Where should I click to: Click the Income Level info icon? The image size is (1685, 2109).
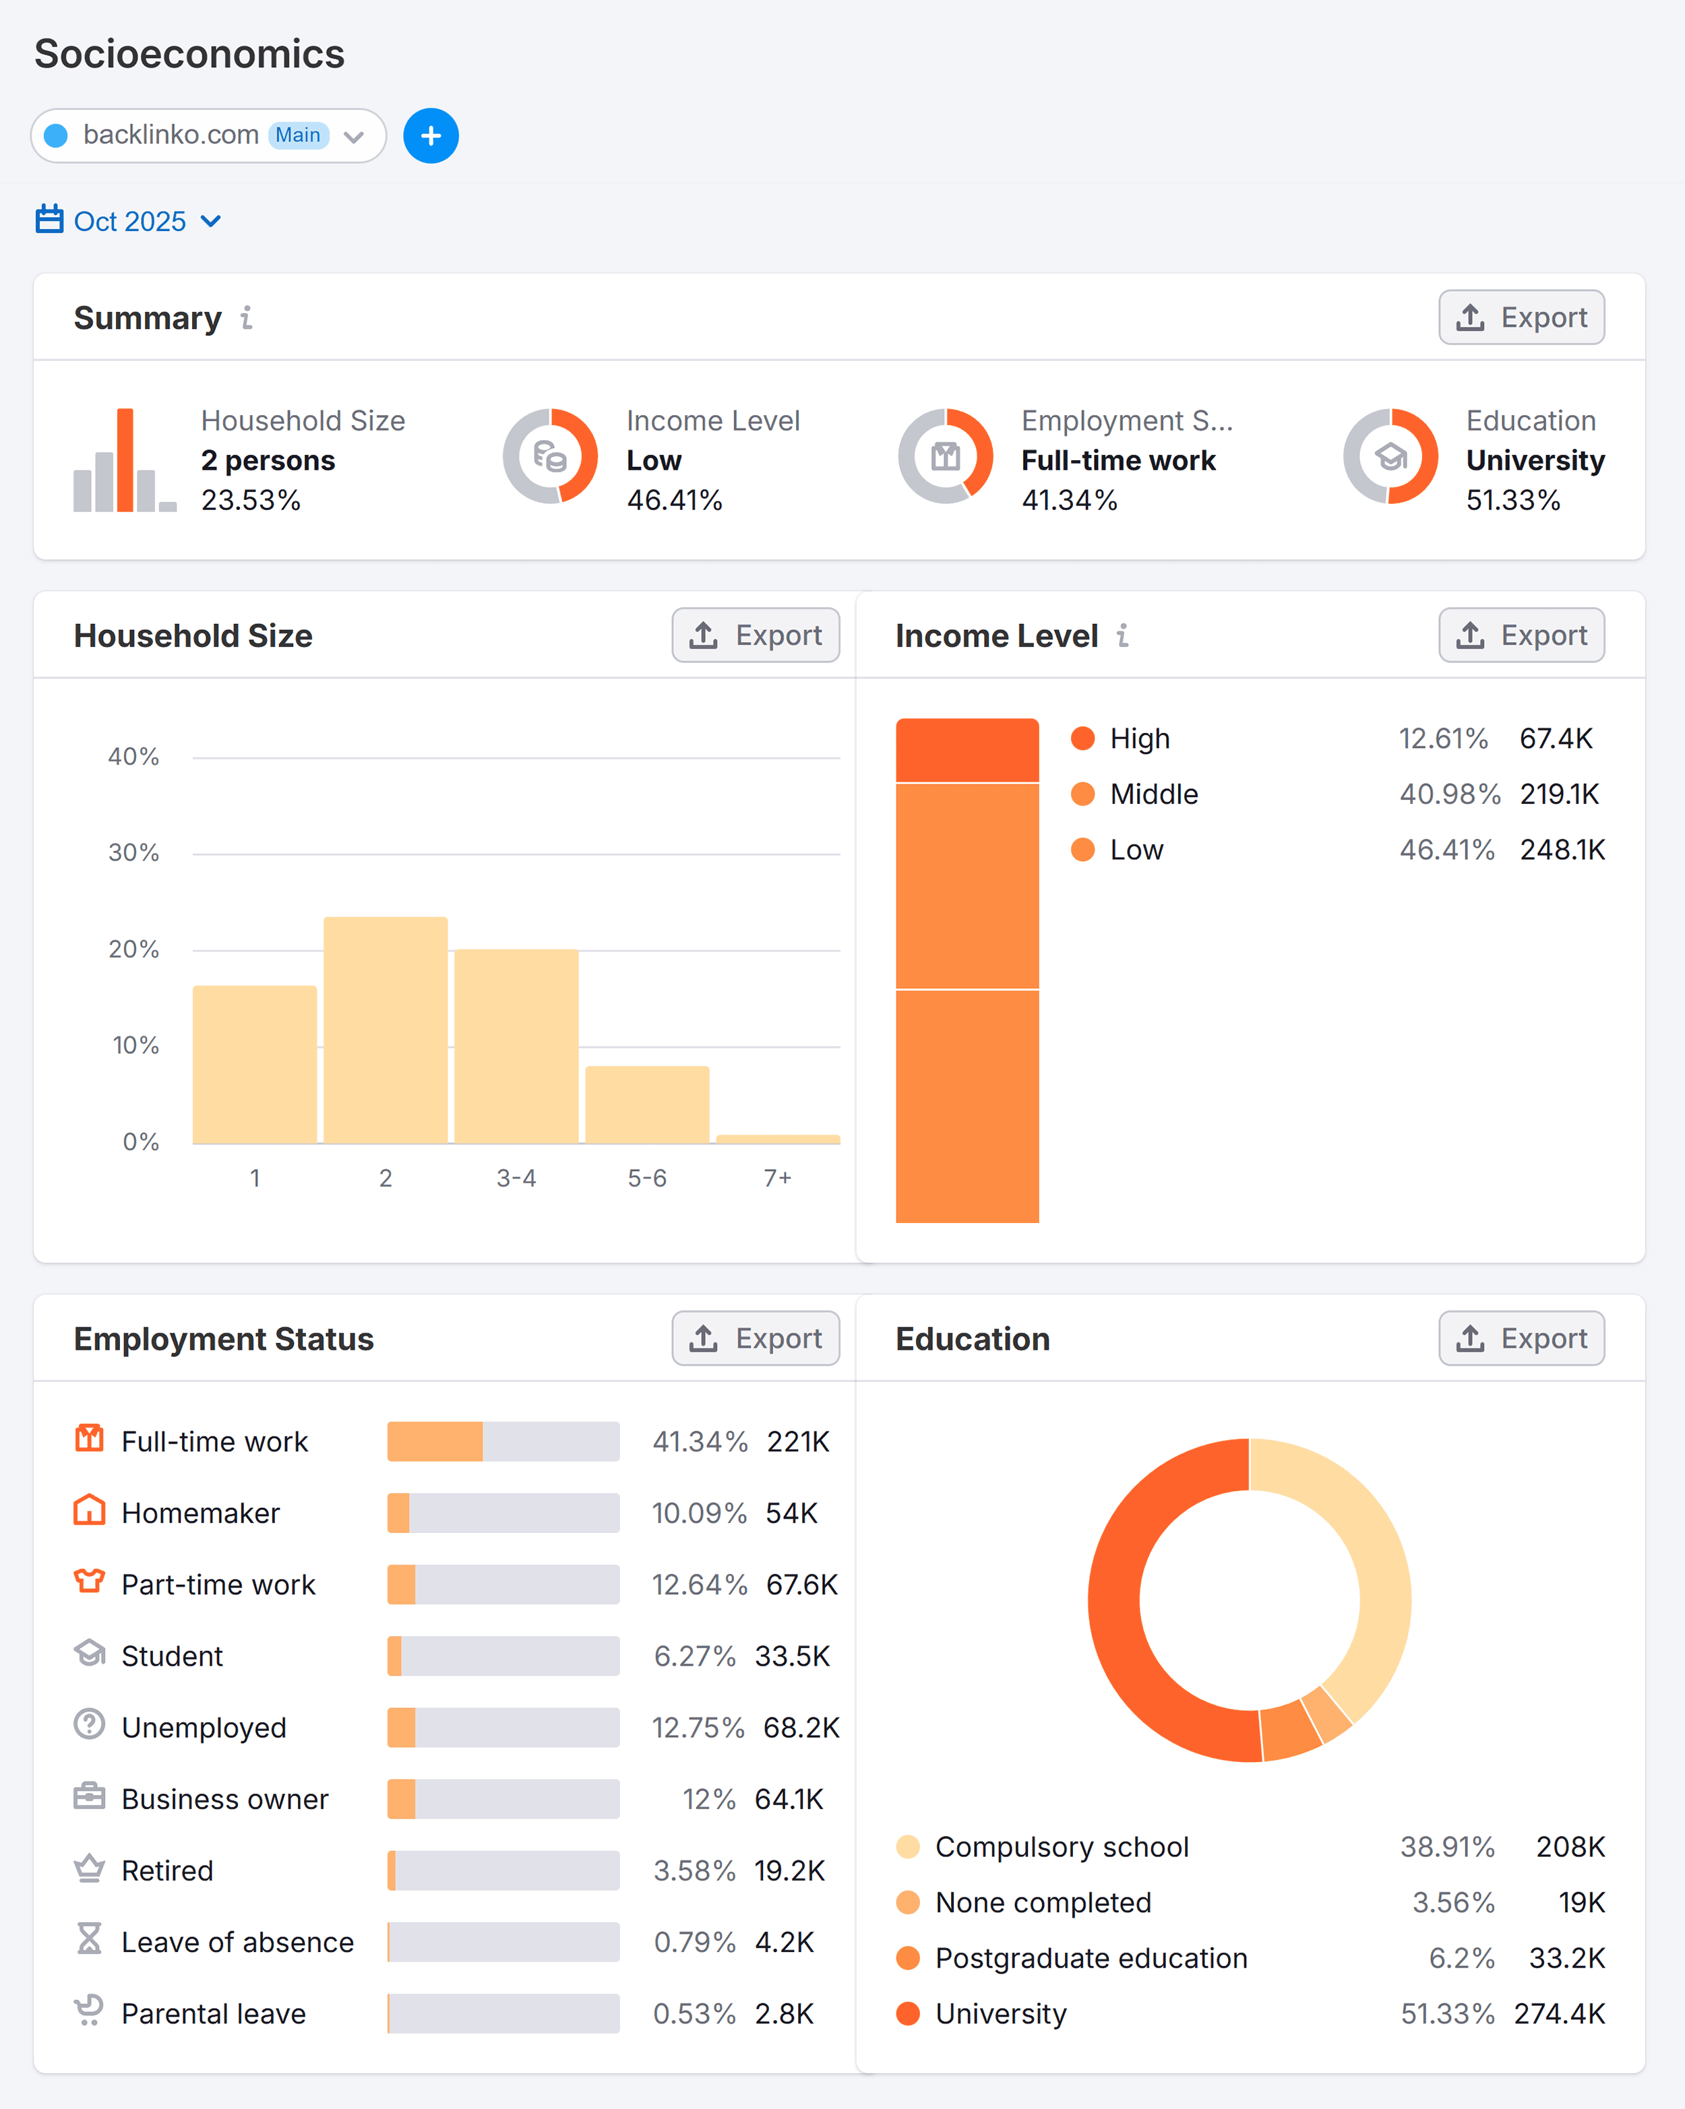(1122, 636)
